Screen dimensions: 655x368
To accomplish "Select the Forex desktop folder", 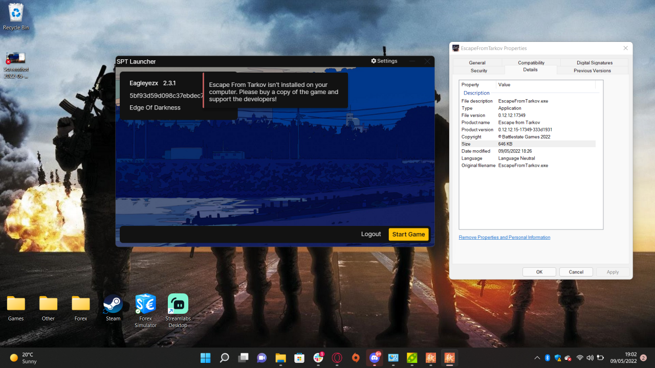I will pyautogui.click(x=81, y=308).
